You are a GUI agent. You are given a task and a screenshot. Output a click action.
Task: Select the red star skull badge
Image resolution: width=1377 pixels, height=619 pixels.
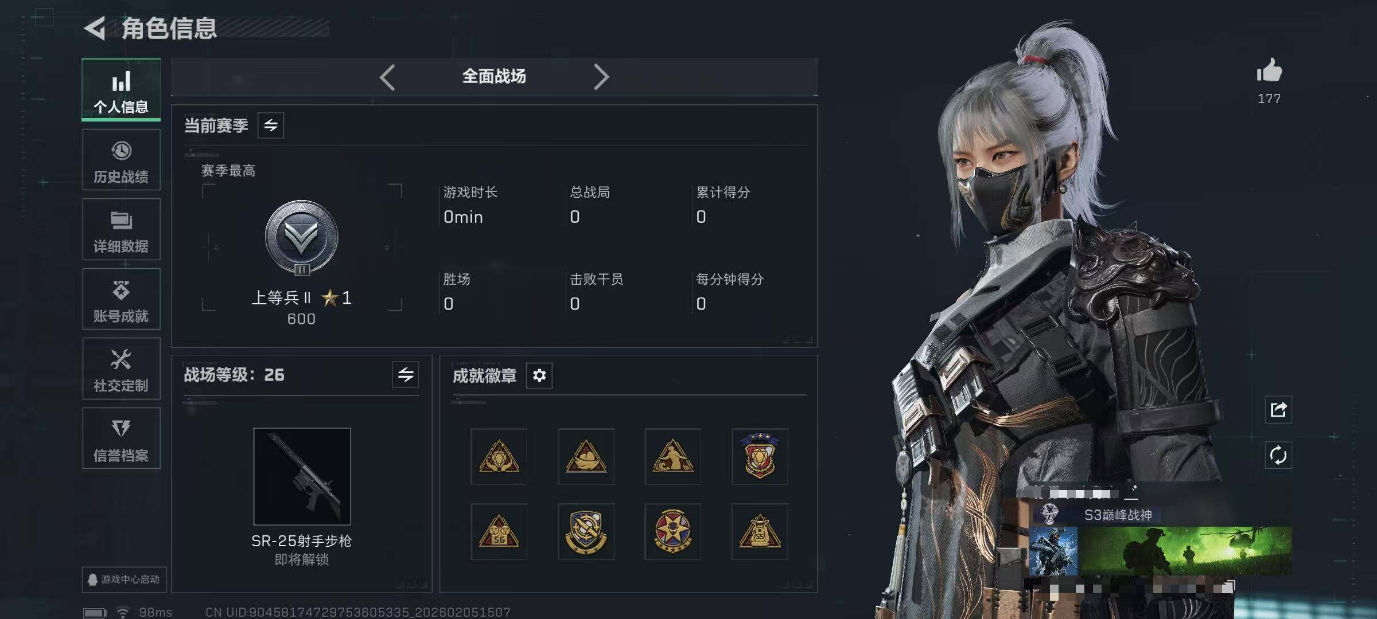click(x=672, y=532)
